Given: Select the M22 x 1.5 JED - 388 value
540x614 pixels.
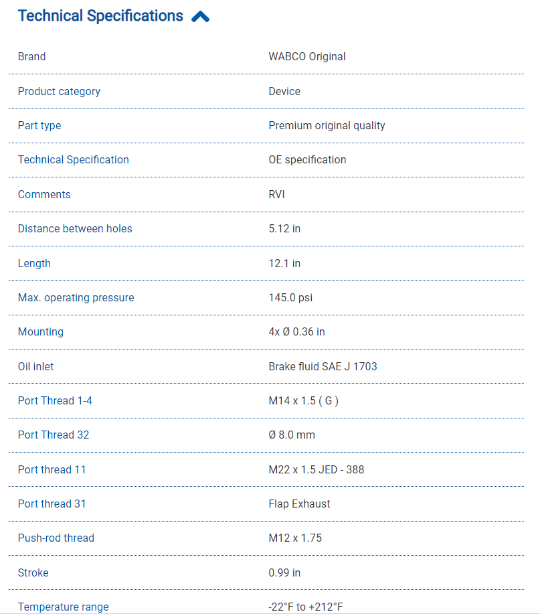Looking at the screenshot, I should (x=317, y=469).
